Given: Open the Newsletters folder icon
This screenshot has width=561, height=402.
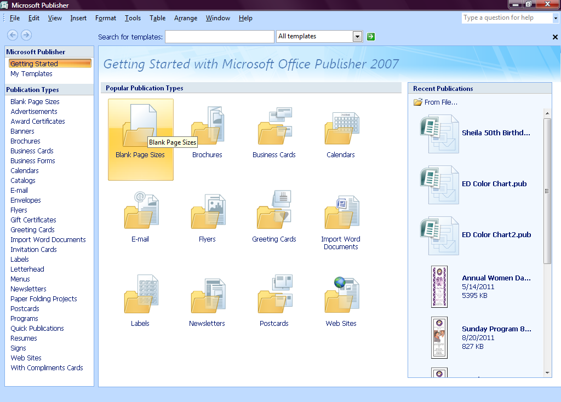Looking at the screenshot, I should pos(208,295).
